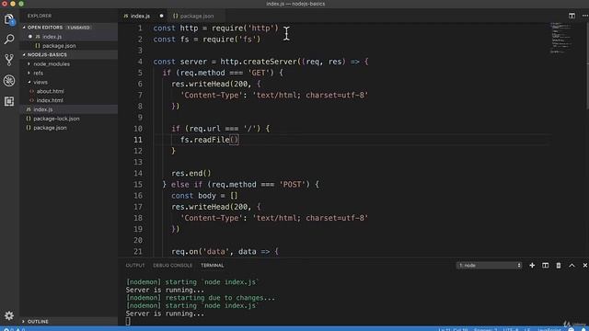589x331 pixels.
Task: Place cursor on line 2 require('fs')
Action: pyautogui.click(x=231, y=39)
